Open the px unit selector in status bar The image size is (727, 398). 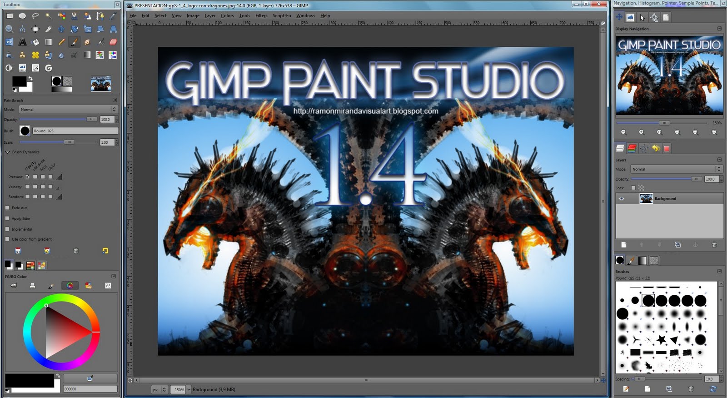click(159, 389)
